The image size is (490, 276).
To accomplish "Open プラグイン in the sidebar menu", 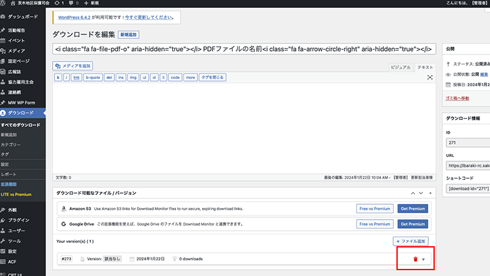I will coord(19,220).
